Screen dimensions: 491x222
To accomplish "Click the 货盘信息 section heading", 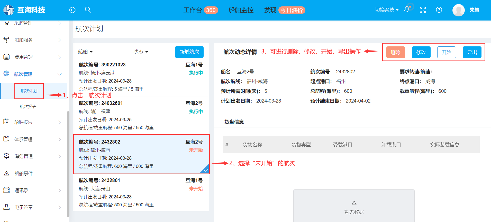I will [x=234, y=122].
